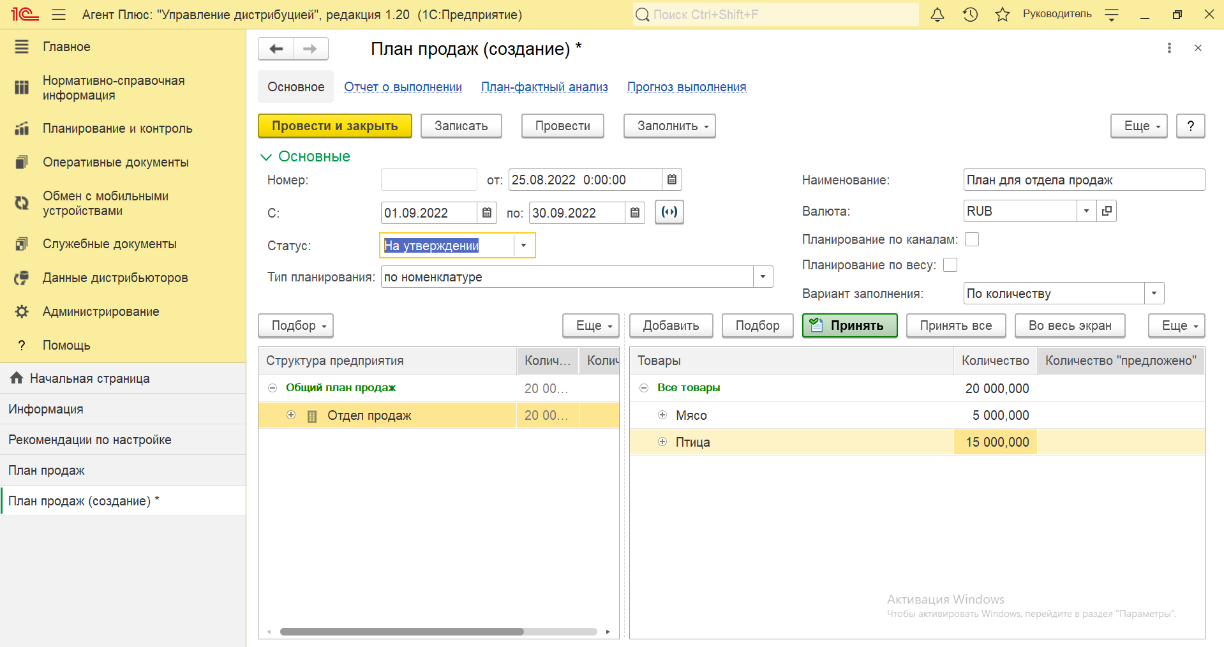The height and width of the screenshot is (647, 1224).
Task: Open the Тип планирования dropdown
Action: 763,277
